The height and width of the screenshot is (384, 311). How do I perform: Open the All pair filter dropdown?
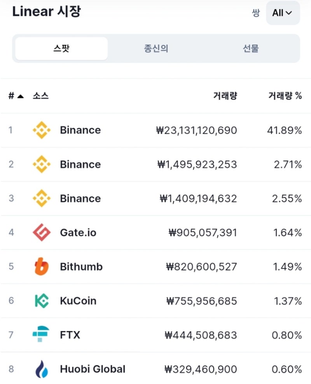(x=283, y=13)
